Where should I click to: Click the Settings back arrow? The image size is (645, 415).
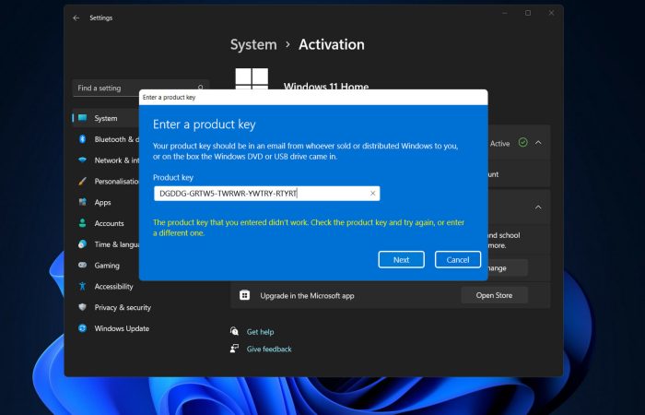click(x=76, y=18)
